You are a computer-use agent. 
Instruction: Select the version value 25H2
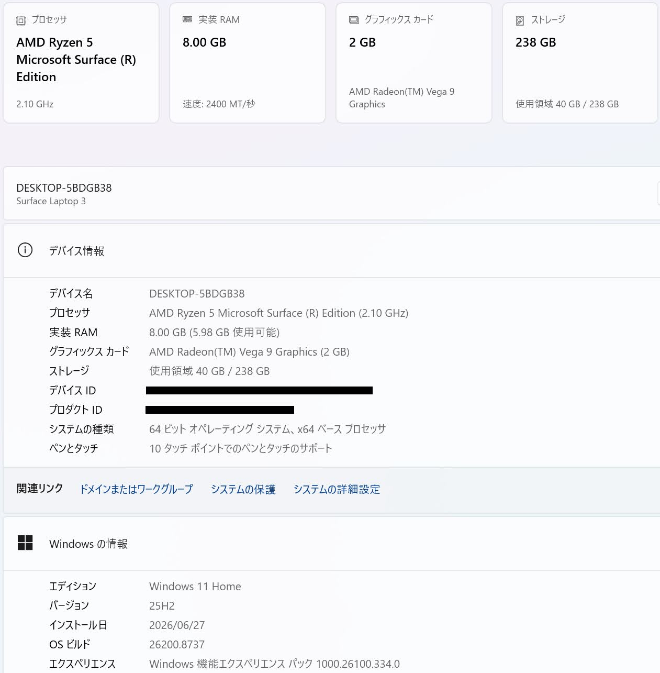(162, 606)
